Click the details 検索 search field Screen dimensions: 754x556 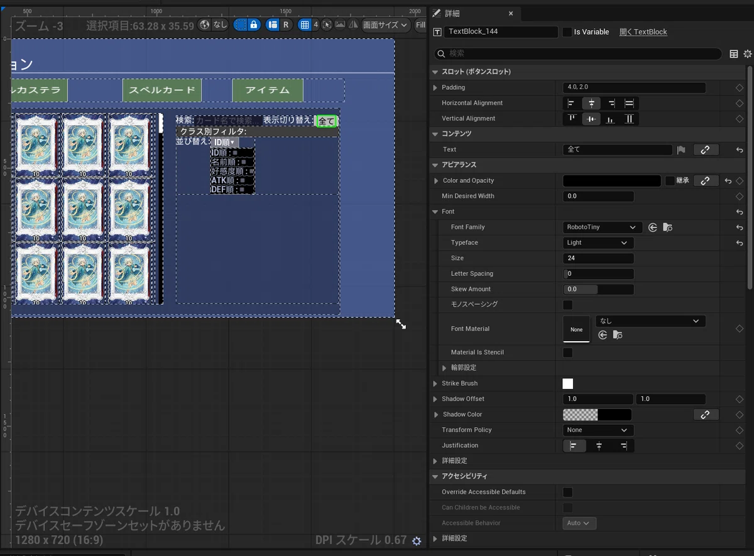(578, 54)
